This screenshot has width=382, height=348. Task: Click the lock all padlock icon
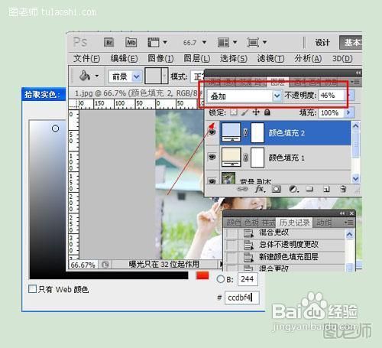(x=267, y=112)
